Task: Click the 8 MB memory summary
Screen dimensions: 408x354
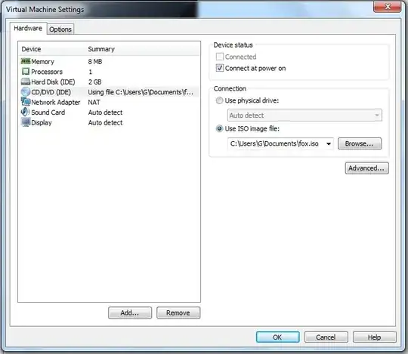Action: [95, 62]
